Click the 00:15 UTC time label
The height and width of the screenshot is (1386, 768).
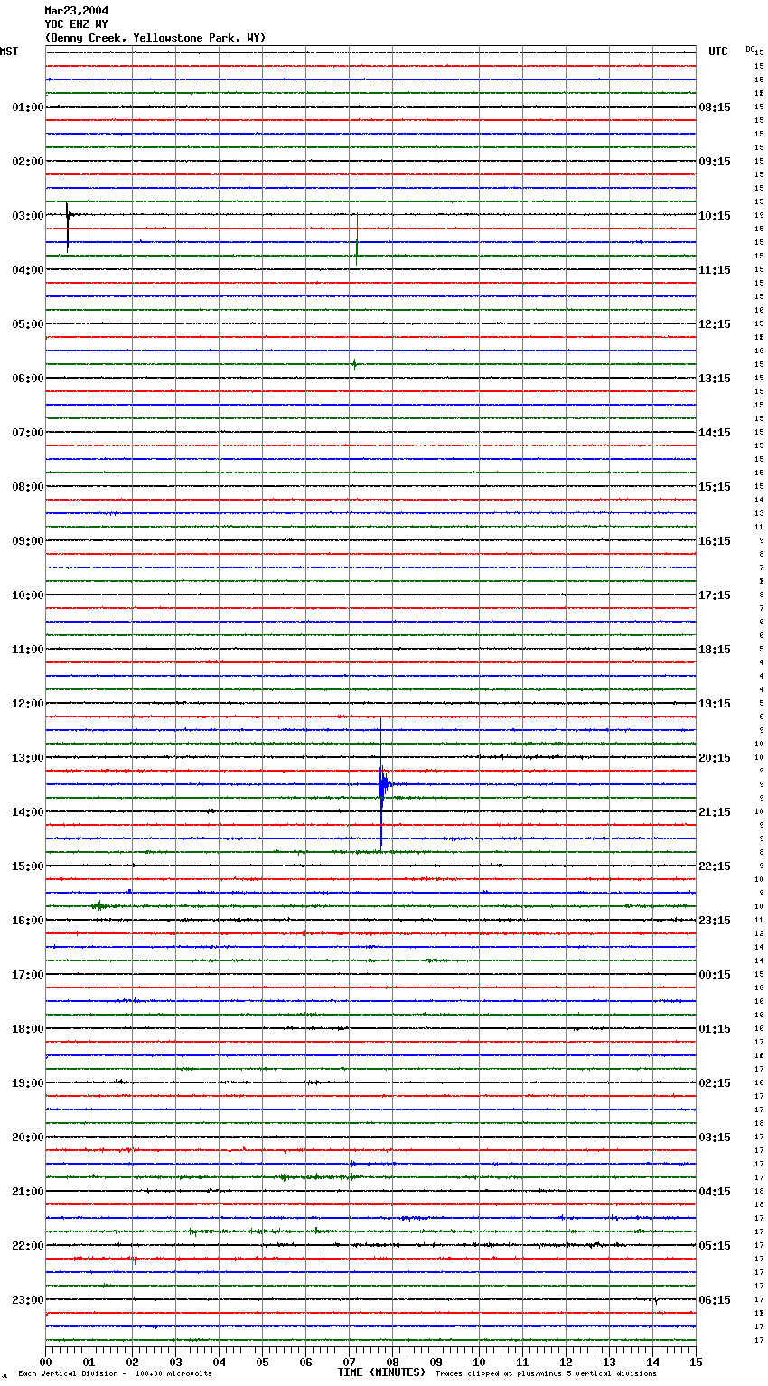[x=715, y=975]
